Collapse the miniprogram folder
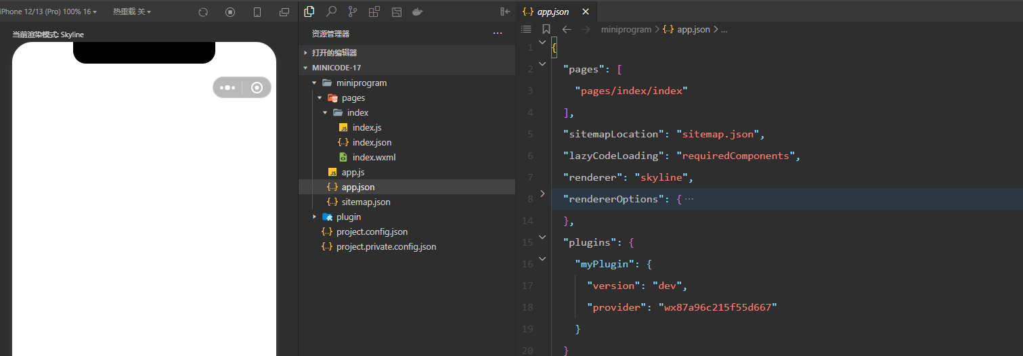The width and height of the screenshot is (1023, 356). [407, 83]
